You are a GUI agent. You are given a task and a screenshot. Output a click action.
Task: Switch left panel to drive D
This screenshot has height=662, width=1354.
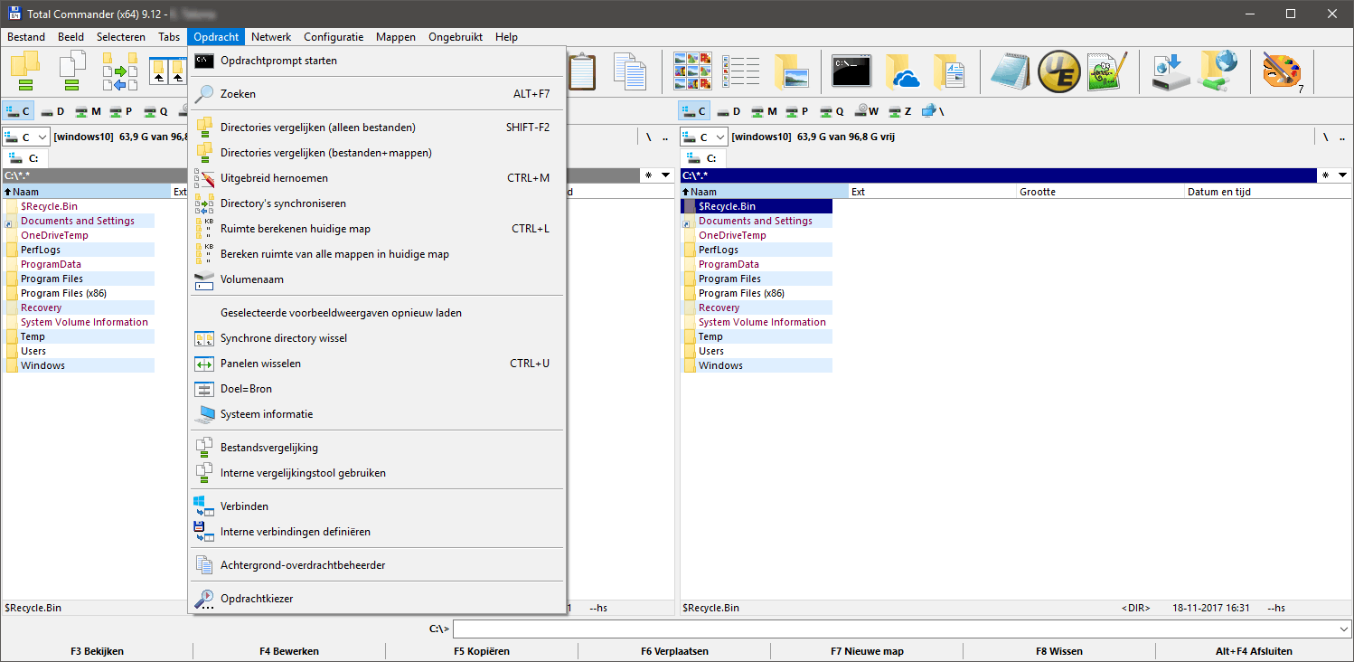pyautogui.click(x=52, y=111)
